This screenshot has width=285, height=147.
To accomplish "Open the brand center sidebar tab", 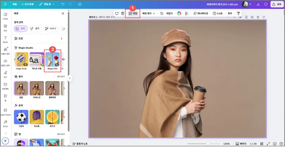I will 6,51.
